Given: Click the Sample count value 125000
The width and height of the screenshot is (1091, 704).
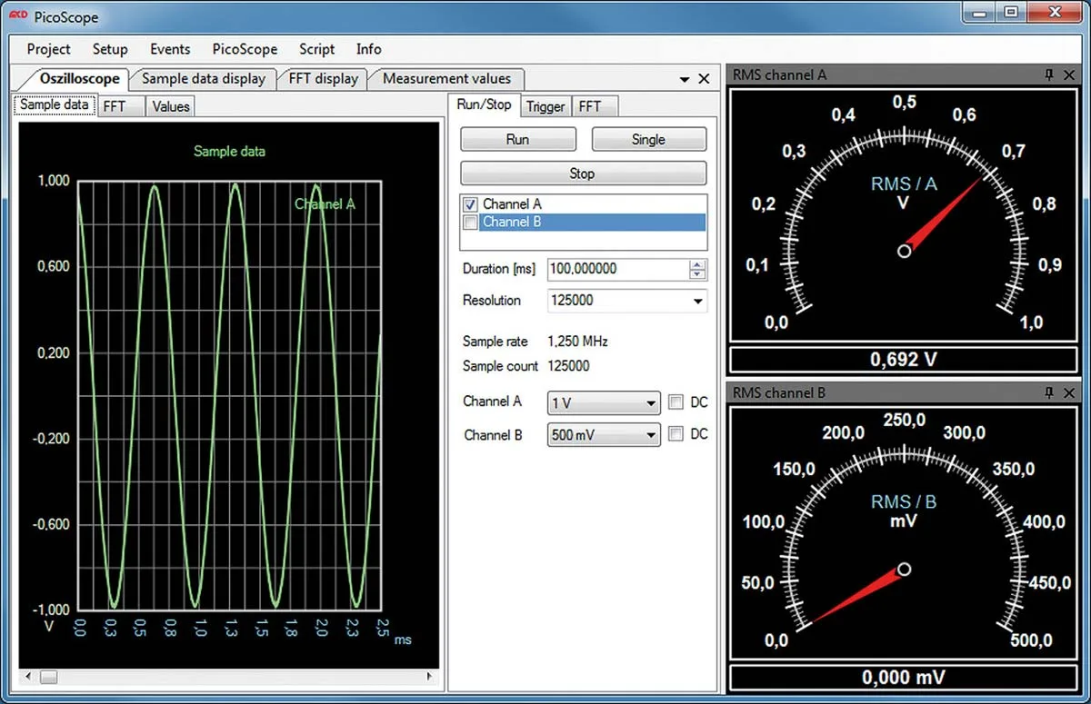Looking at the screenshot, I should tap(568, 366).
